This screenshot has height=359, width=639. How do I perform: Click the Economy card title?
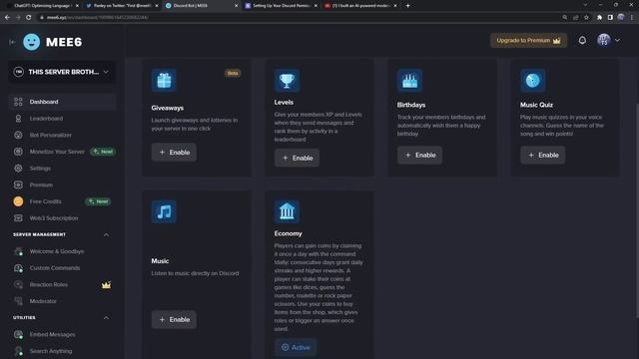coord(289,233)
